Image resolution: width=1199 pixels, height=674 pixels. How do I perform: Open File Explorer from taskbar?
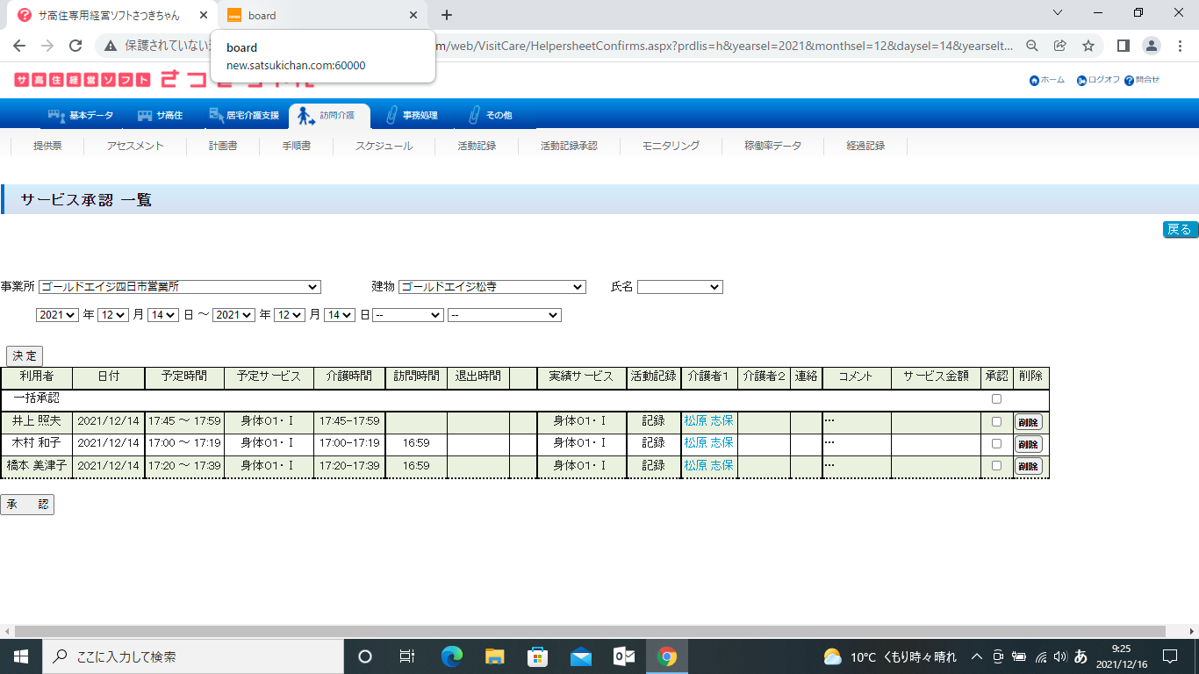click(495, 656)
